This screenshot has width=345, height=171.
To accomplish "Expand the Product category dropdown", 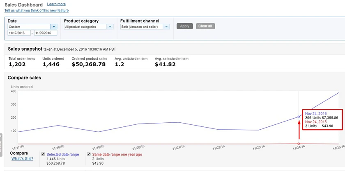I will point(89,27).
